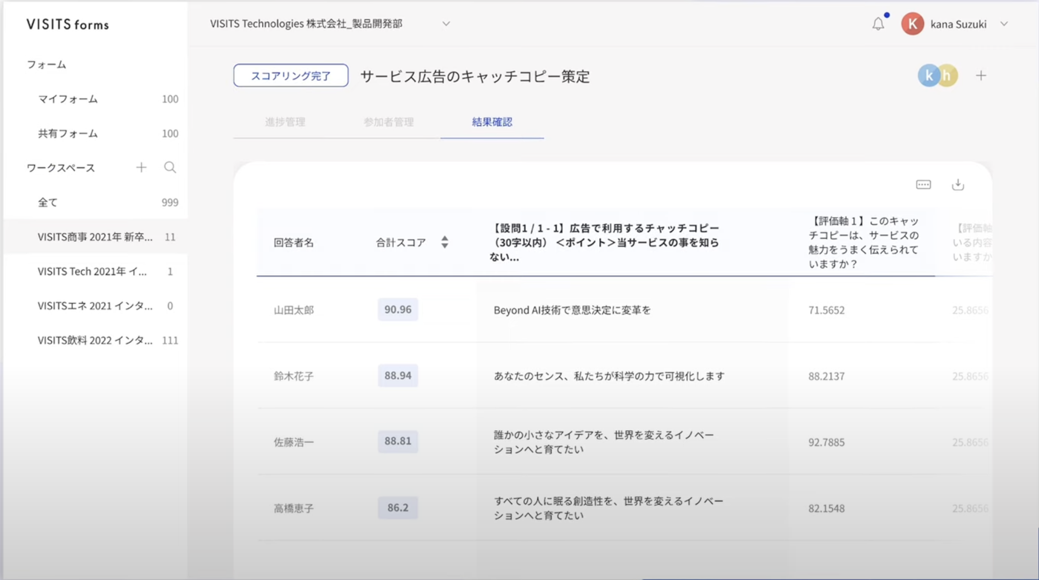Sort by 合計スコア arrows
The width and height of the screenshot is (1039, 580).
point(445,242)
